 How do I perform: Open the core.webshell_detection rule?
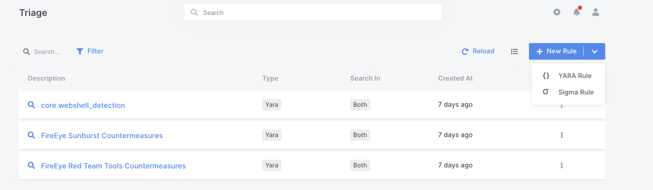(x=83, y=105)
